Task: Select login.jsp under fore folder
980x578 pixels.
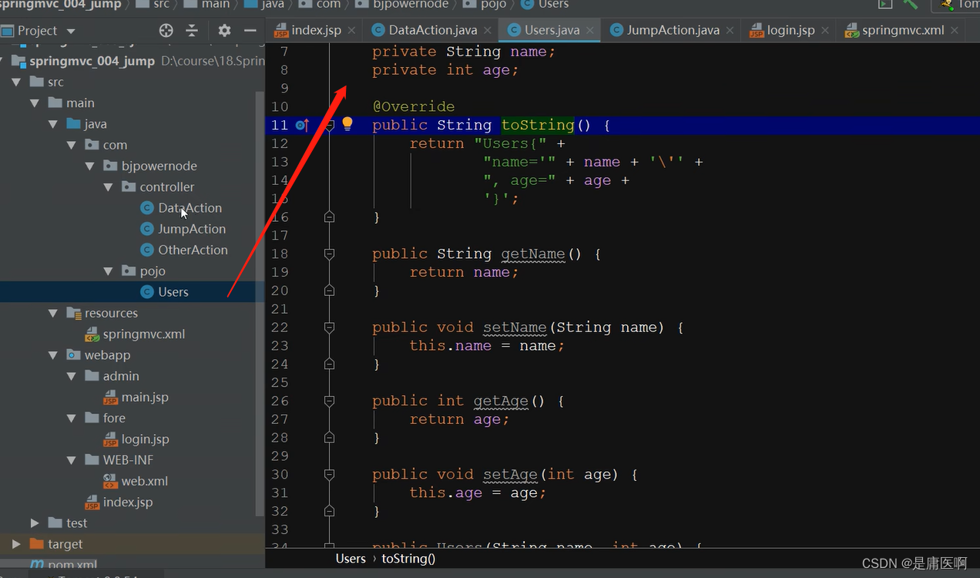Action: coord(145,439)
